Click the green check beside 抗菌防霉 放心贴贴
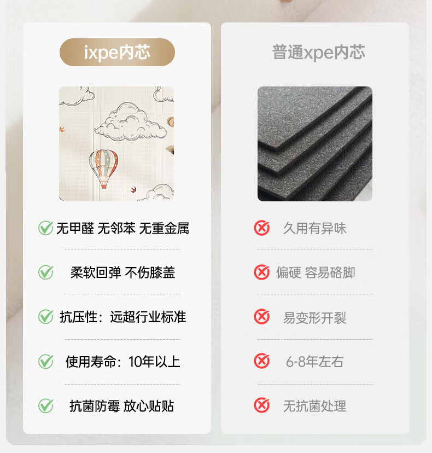The width and height of the screenshot is (432, 453). [x=45, y=405]
